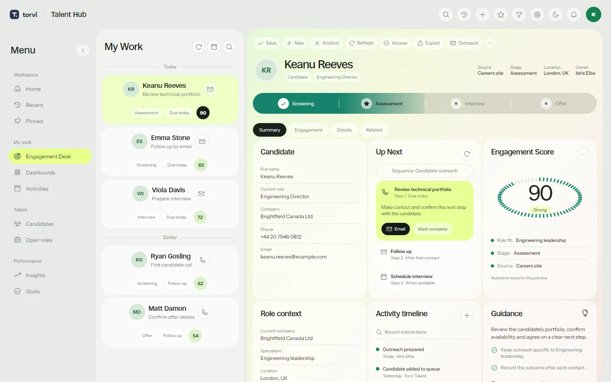Refresh the My Work list
Screen dimensions: 611x382
[199, 47]
